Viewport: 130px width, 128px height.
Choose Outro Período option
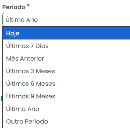(x=66, y=122)
